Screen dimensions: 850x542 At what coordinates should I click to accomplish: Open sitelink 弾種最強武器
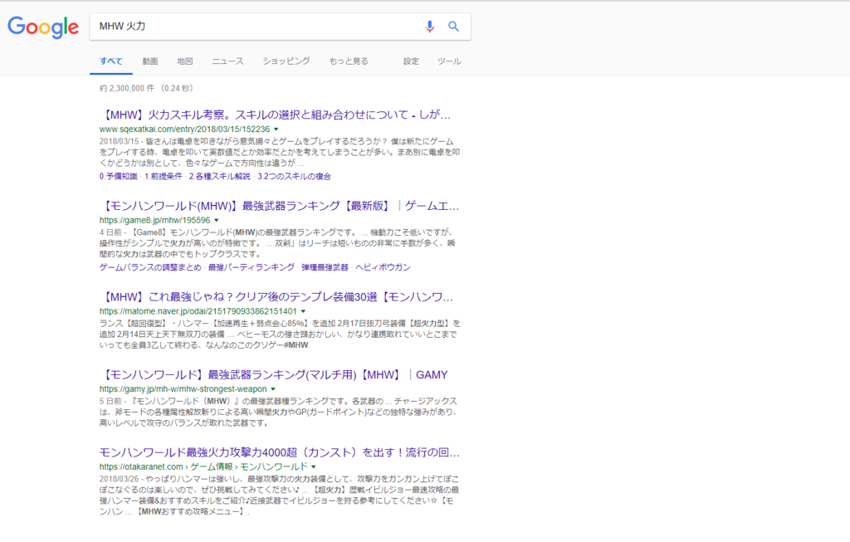pyautogui.click(x=325, y=267)
